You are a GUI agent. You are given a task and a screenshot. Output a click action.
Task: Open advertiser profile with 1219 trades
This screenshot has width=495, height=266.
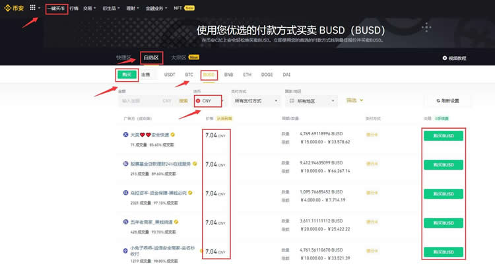pyautogui.click(x=162, y=251)
